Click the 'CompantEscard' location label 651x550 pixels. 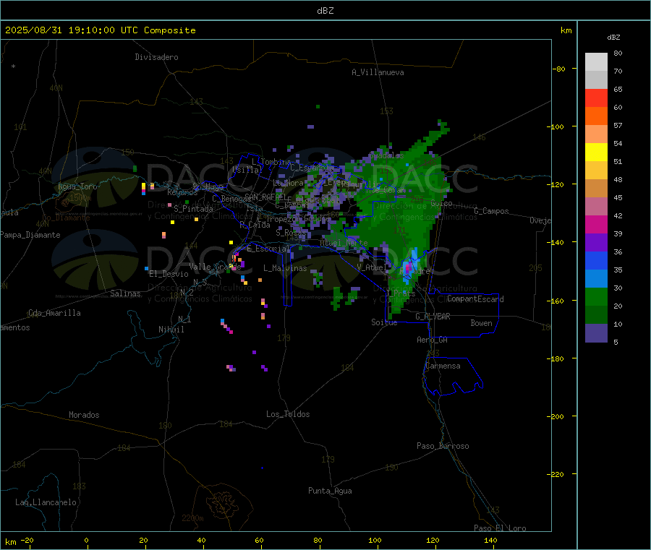coord(475,299)
